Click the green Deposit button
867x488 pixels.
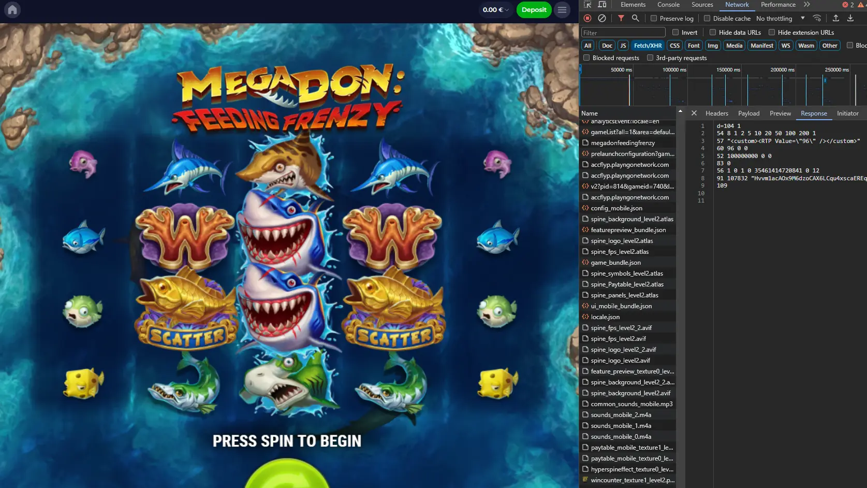point(534,10)
